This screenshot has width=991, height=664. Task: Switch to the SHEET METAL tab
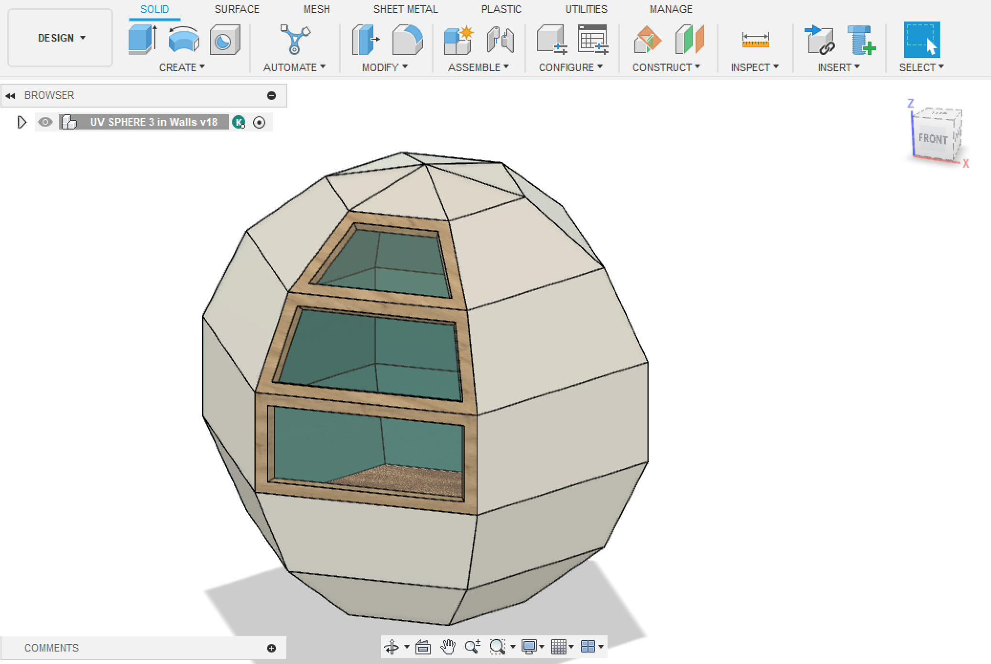[405, 10]
